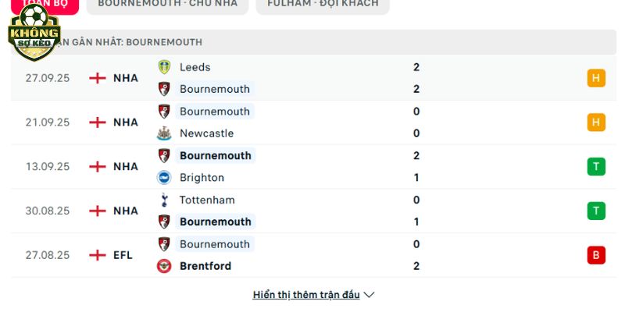
Task: Open the Brentford team name link
Action: [x=205, y=266]
